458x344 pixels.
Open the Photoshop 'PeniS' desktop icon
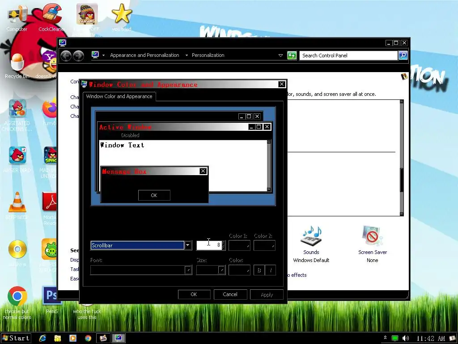[51, 300]
